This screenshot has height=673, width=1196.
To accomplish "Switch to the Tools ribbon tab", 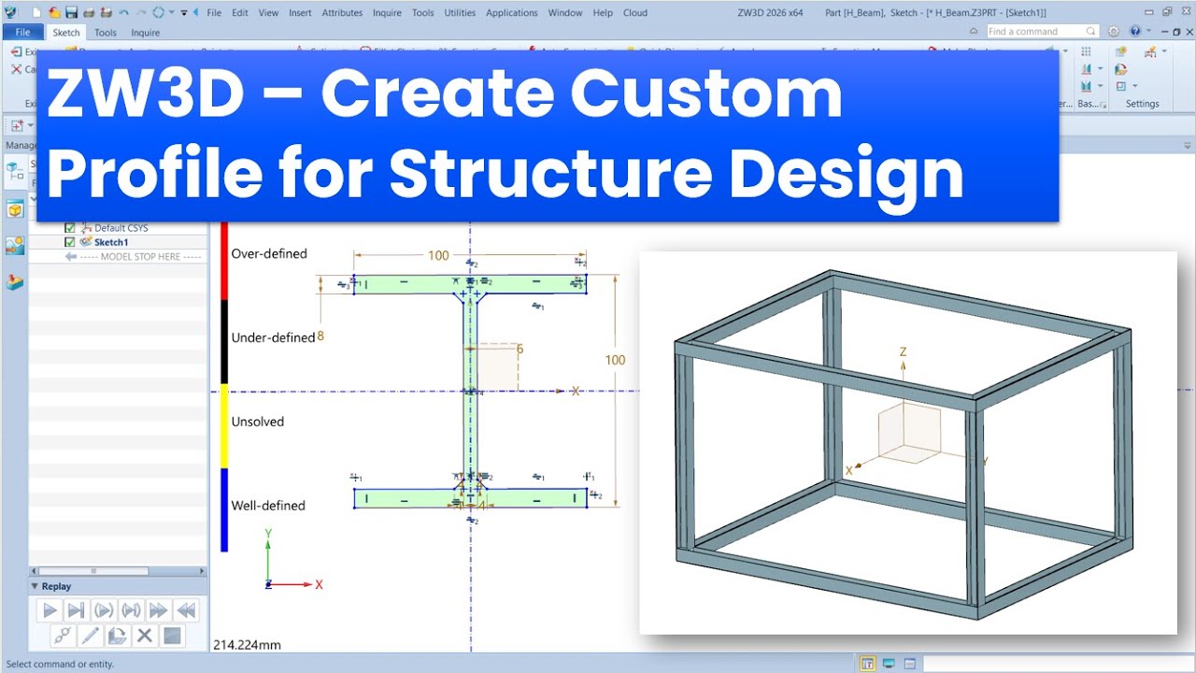I will point(106,33).
